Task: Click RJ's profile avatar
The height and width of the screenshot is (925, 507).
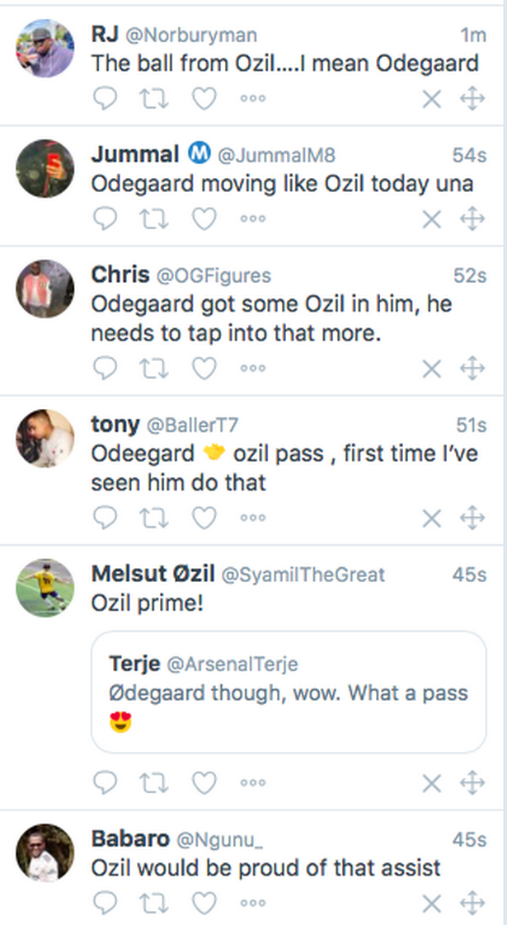Action: [x=45, y=48]
